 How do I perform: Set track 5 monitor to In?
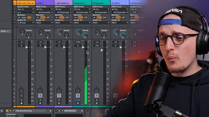point(19,18)
